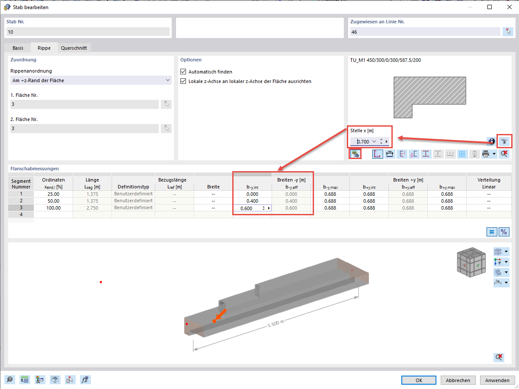The image size is (519, 389).
Task: Expand the printer icon dropdown arrow
Action: (493, 153)
